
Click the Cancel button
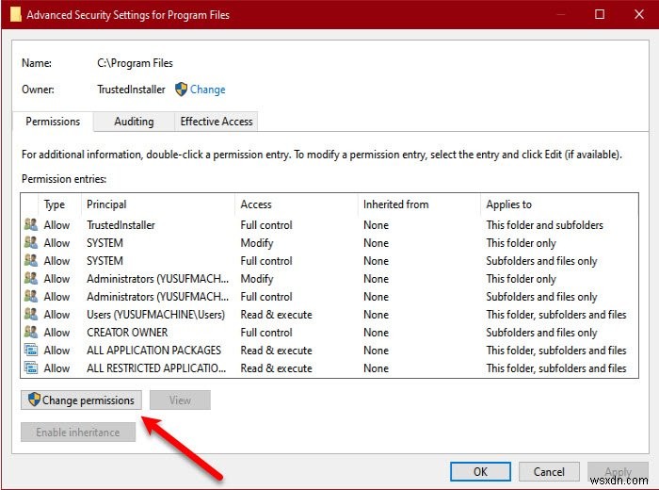549,471
